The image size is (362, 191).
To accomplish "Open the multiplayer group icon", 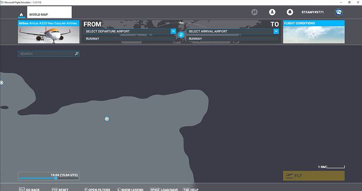I will click(254, 12).
